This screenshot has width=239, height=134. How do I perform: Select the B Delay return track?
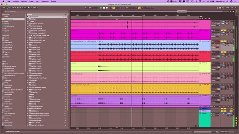tap(205, 111)
